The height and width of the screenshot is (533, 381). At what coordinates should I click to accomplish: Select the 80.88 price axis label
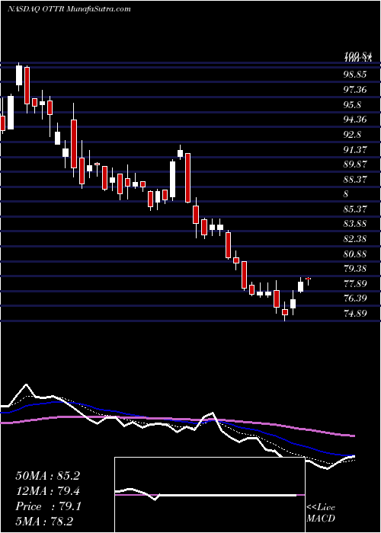pos(355,254)
